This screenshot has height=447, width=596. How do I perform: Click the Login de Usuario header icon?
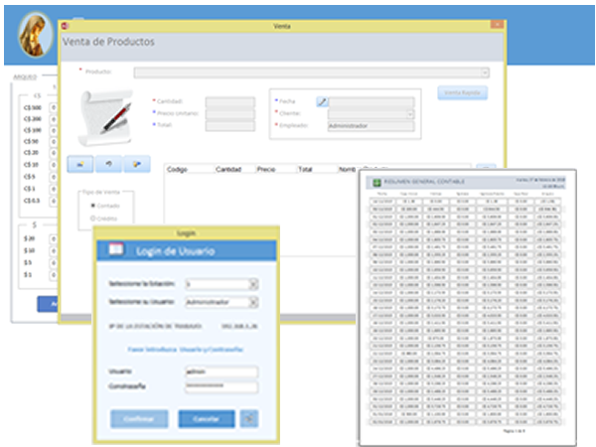pos(115,250)
